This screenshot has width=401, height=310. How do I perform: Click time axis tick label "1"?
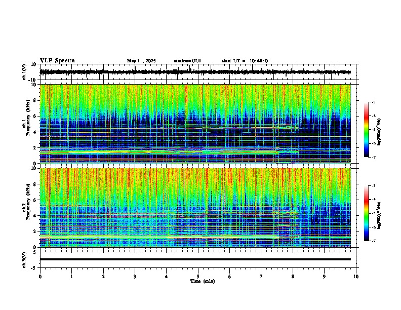[x=71, y=277]
